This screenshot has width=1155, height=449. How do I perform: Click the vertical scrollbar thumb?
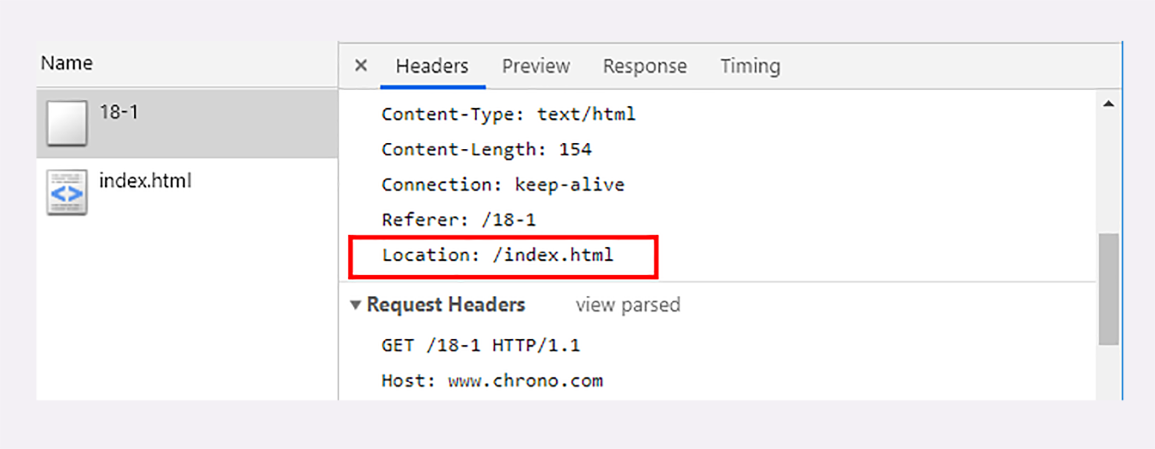click(x=1109, y=289)
